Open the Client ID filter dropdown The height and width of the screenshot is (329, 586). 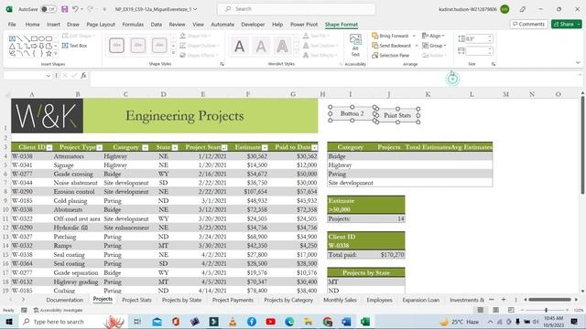coord(49,148)
